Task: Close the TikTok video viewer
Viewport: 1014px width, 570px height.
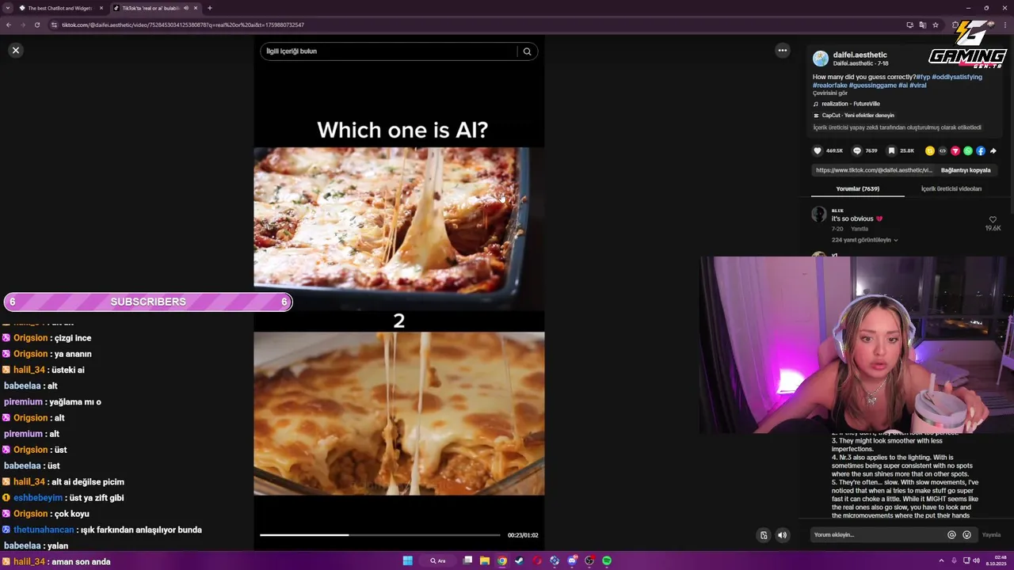Action: (x=15, y=50)
